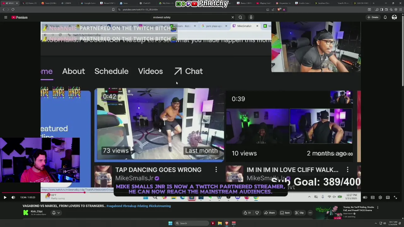
Task: Click the youtube.com address bar URL
Action: [x=140, y=9]
